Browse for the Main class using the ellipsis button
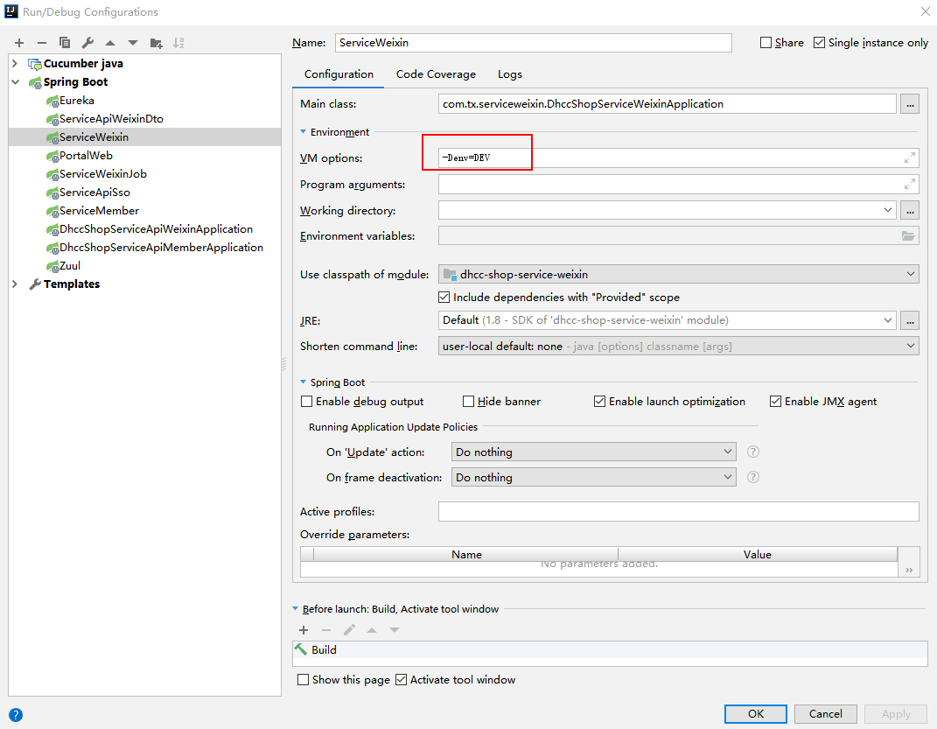937x729 pixels. point(910,103)
